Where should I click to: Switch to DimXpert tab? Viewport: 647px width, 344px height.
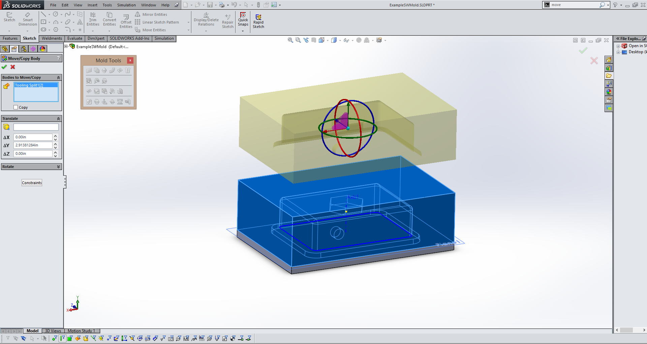pyautogui.click(x=96, y=38)
